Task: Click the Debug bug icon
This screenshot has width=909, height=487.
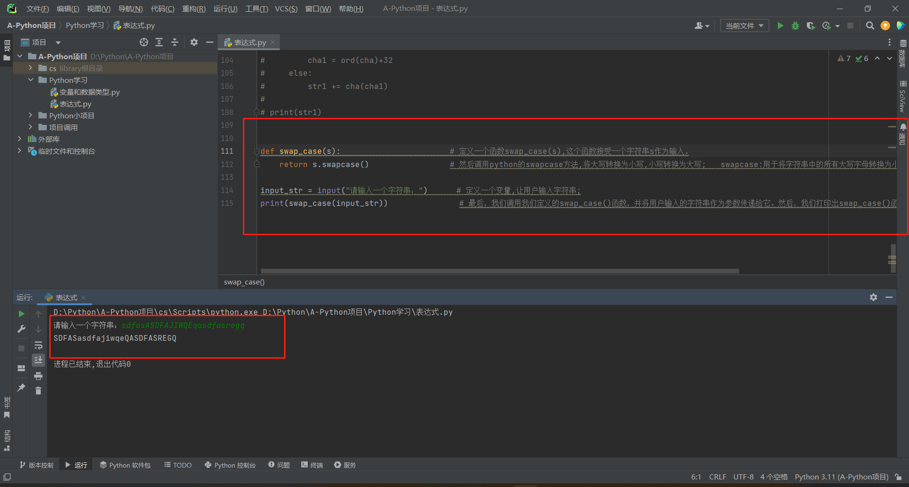Action: [795, 26]
